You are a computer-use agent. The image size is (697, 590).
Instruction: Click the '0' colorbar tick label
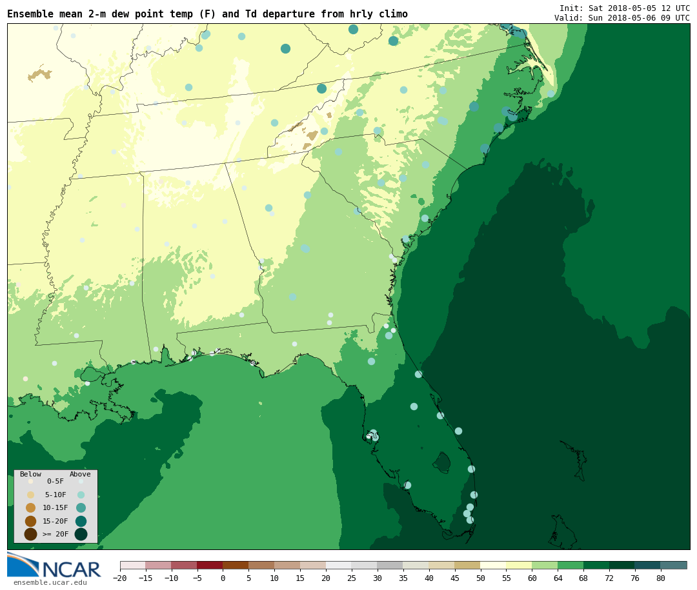223,578
